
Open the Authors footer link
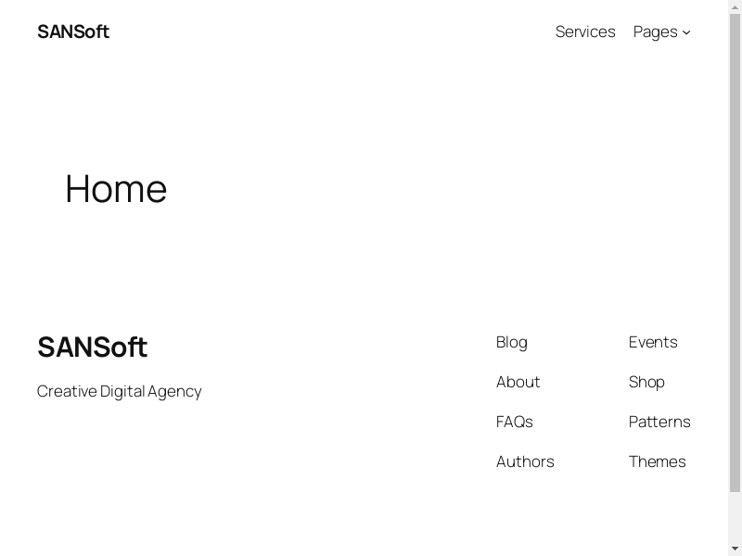pos(525,461)
